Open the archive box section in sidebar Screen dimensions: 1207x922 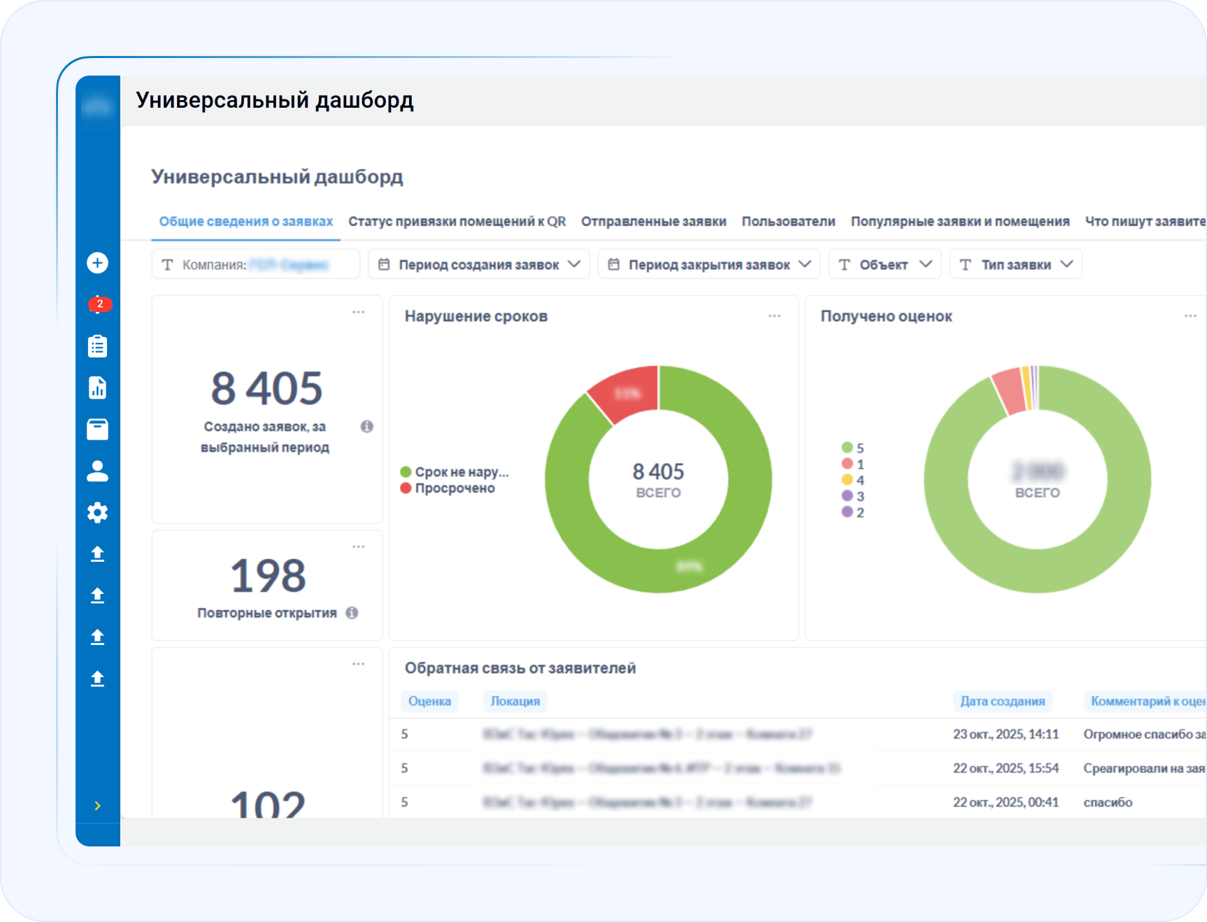[x=98, y=430]
